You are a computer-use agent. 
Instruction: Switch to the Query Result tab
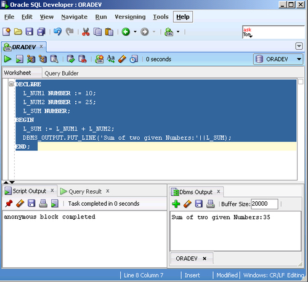85,191
